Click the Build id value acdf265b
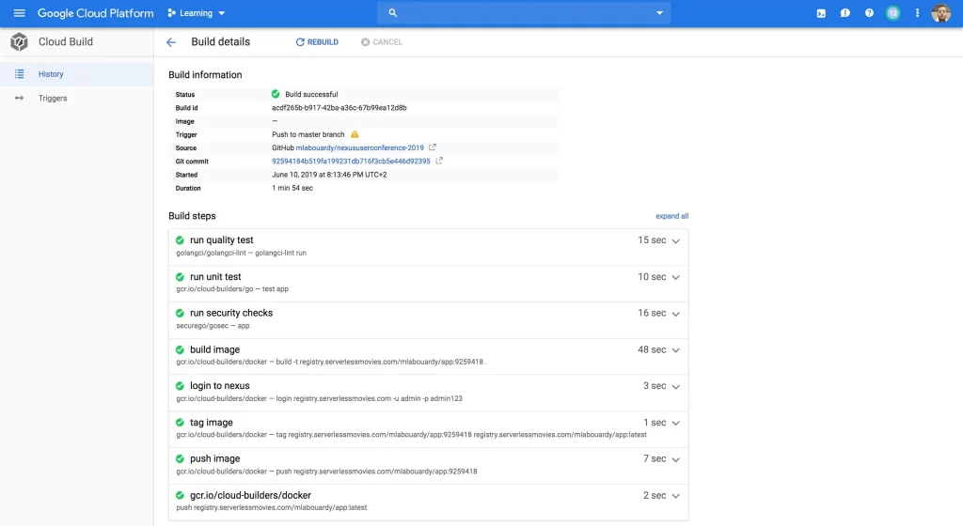The height and width of the screenshot is (526, 963). coord(339,108)
